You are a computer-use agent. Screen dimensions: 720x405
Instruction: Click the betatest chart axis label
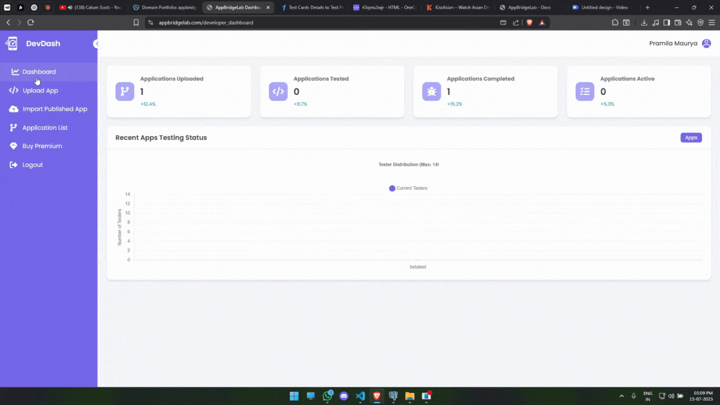point(418,267)
